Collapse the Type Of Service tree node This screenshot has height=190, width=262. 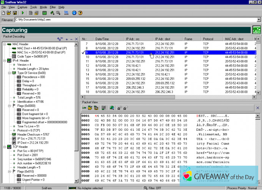coord(9,73)
